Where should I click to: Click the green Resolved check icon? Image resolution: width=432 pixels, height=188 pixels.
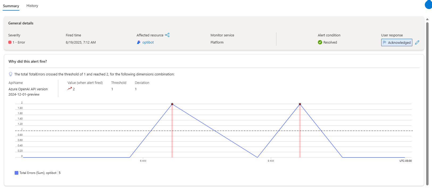coord(320,42)
